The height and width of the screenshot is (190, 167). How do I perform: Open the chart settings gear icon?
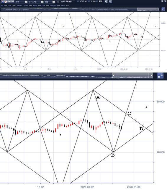pyautogui.click(x=162, y=1)
